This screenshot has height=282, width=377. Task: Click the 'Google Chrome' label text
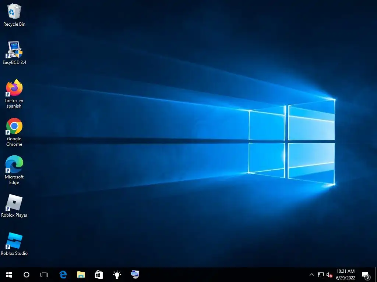(14, 141)
